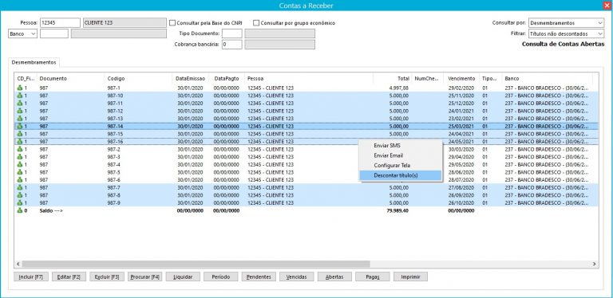This screenshot has height=298, width=613.
Task: Show Abertas accounts
Action: tap(334, 277)
